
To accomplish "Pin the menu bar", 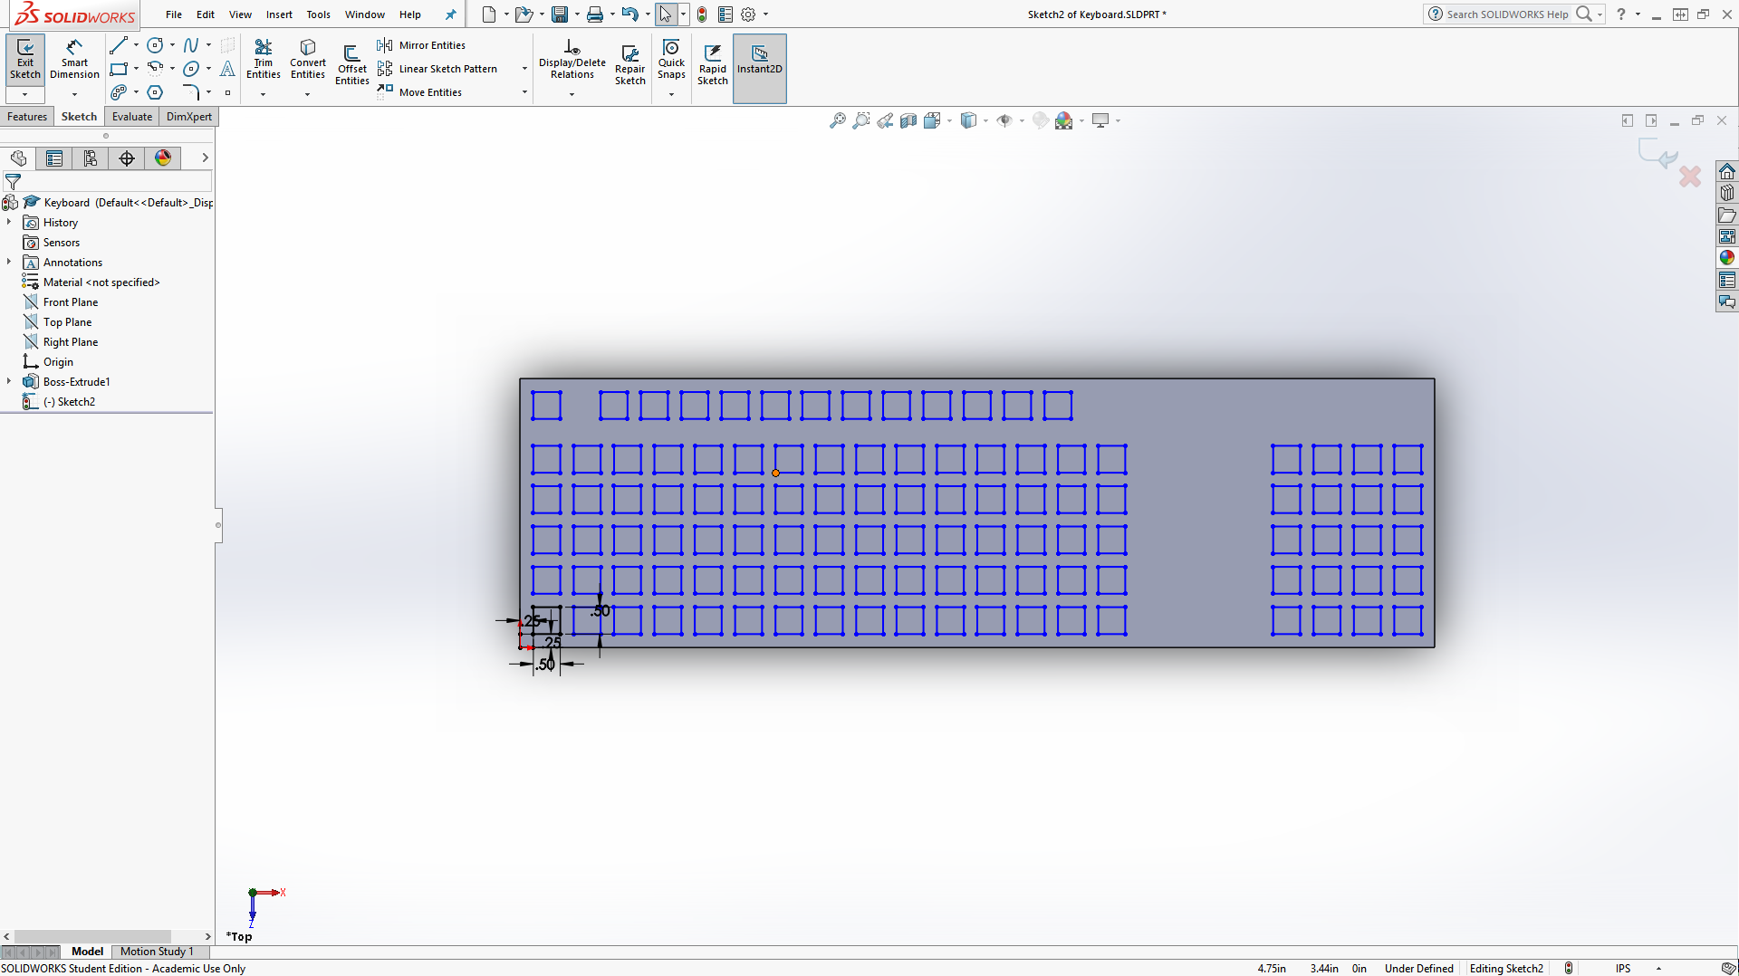I will (450, 14).
